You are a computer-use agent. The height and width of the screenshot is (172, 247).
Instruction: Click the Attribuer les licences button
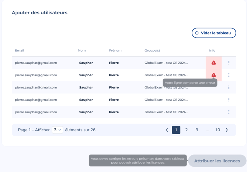217,161
